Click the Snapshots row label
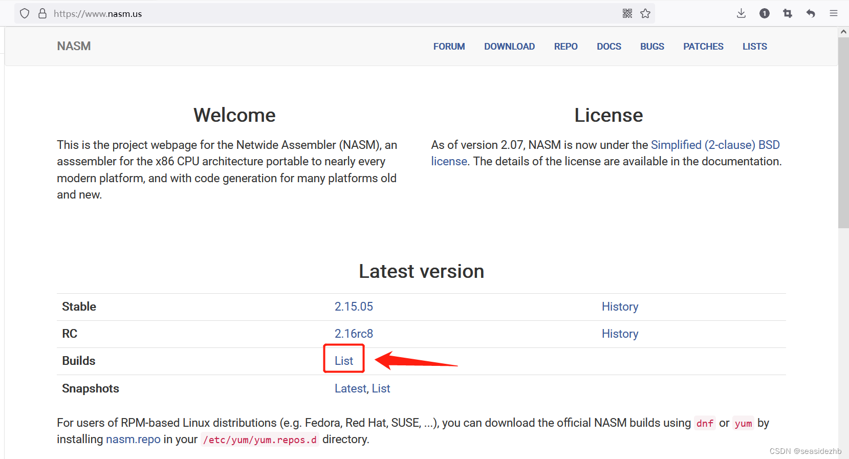Viewport: 849px width, 459px height. 90,388
